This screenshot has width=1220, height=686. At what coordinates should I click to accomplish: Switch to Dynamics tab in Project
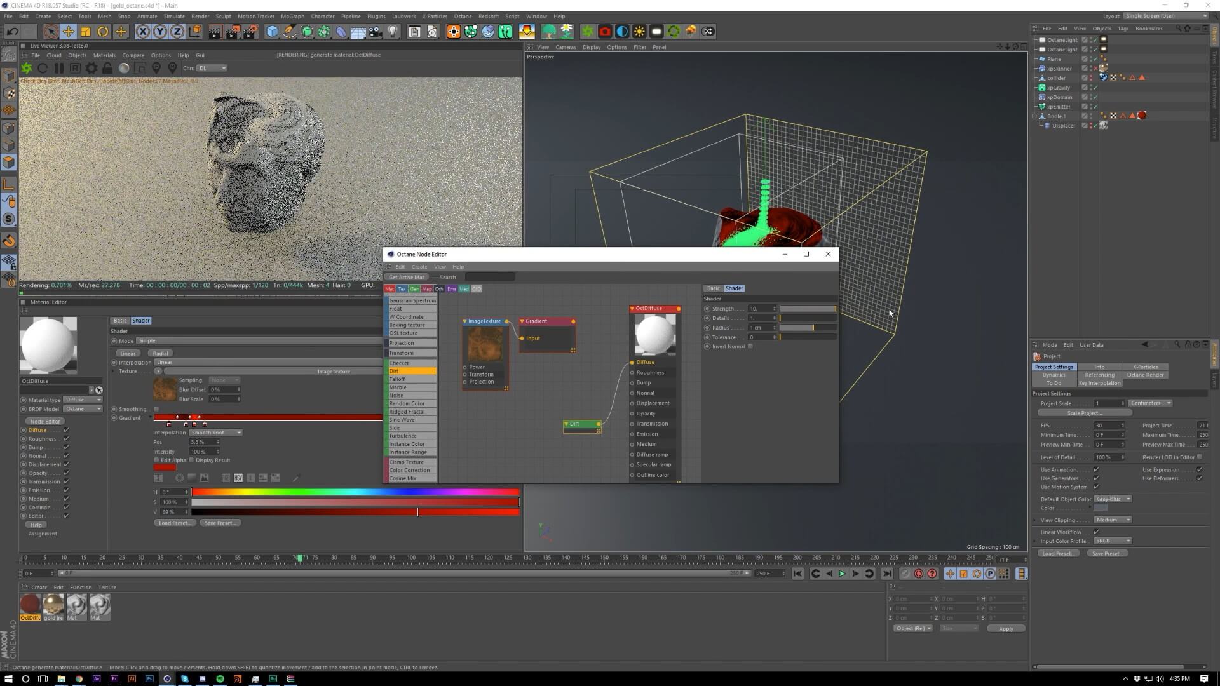[x=1054, y=375]
